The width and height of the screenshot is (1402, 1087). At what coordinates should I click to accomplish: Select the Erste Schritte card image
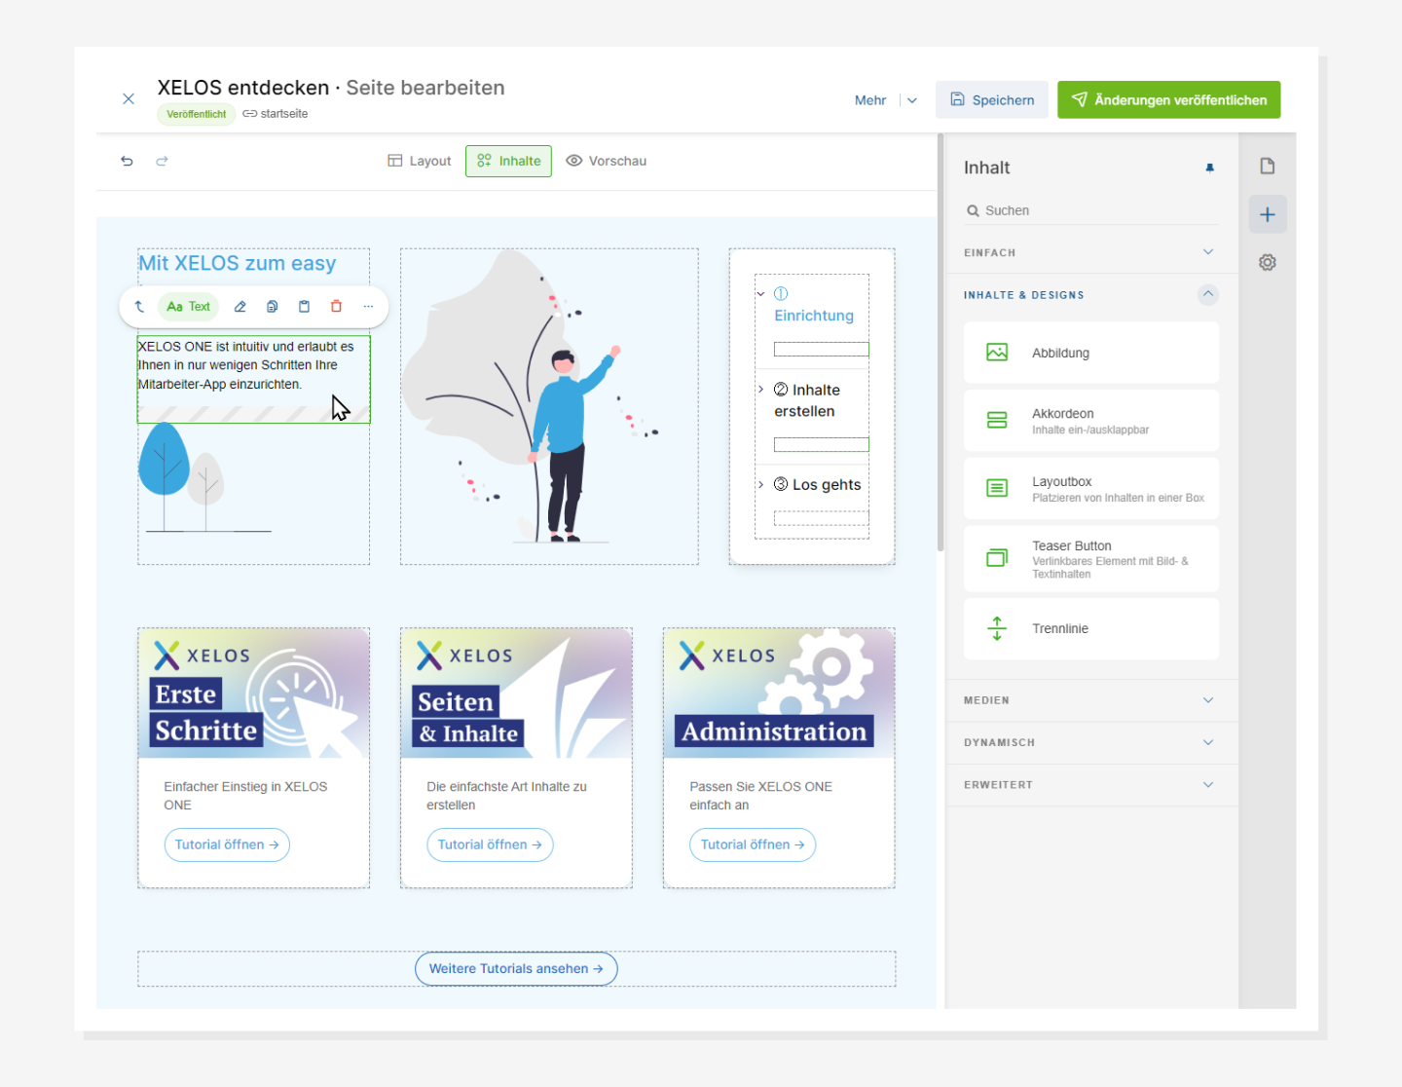253,693
